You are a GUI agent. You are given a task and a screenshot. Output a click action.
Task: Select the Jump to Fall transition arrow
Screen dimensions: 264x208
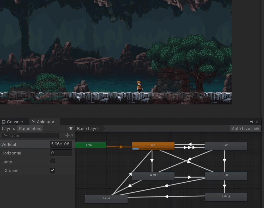[x=190, y=177]
